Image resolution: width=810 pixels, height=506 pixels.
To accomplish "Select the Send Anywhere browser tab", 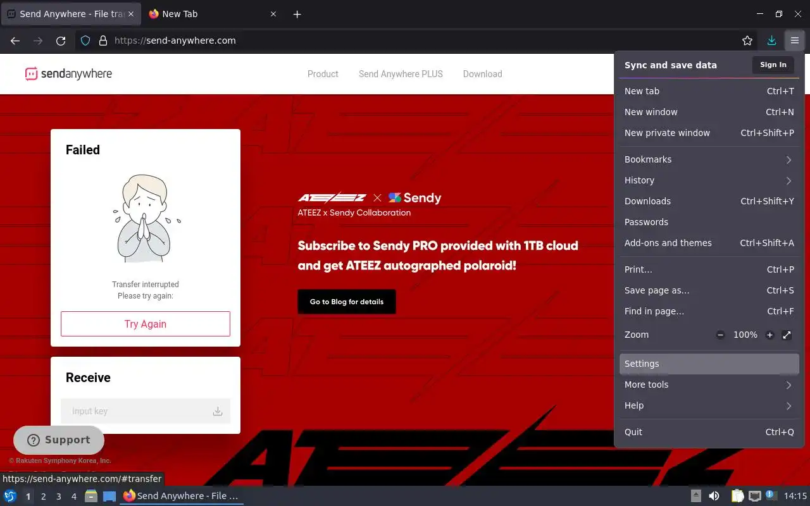I will click(70, 14).
